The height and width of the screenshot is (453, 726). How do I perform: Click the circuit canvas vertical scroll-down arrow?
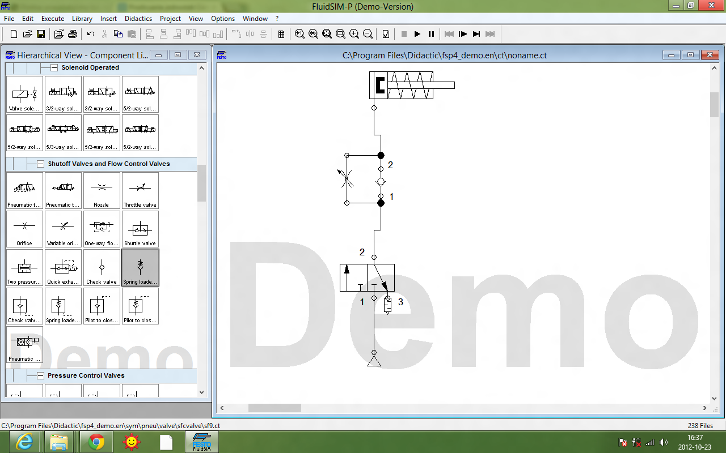[x=715, y=399]
